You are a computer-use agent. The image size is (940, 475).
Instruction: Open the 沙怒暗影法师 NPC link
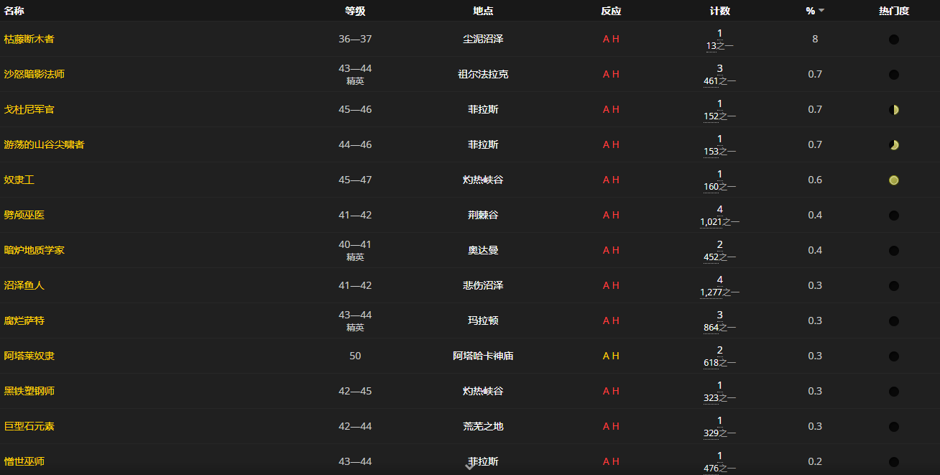pyautogui.click(x=34, y=74)
